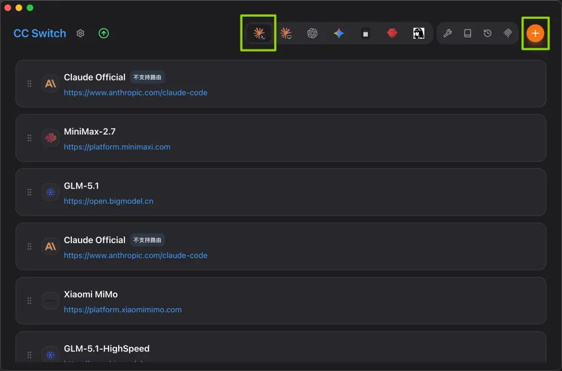Select the Xiaomi MiMo provider name
The image size is (562, 371).
(x=91, y=295)
